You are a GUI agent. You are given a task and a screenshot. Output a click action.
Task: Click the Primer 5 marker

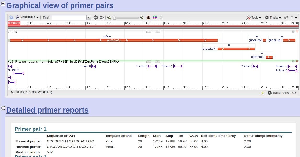[x=292, y=71]
